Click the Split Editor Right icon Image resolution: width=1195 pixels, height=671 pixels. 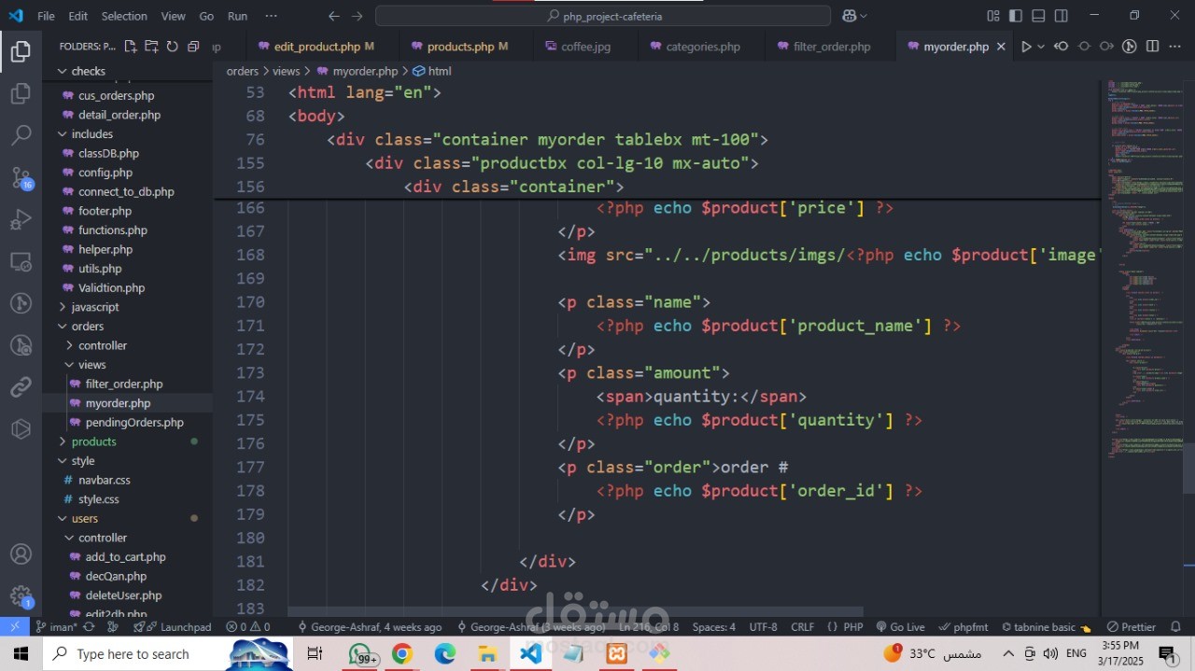click(1153, 47)
